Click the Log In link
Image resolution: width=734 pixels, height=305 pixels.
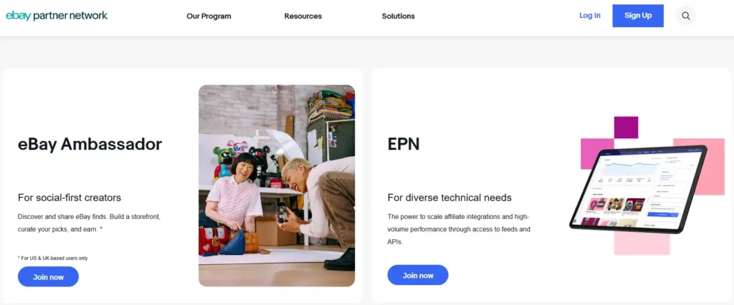(590, 16)
